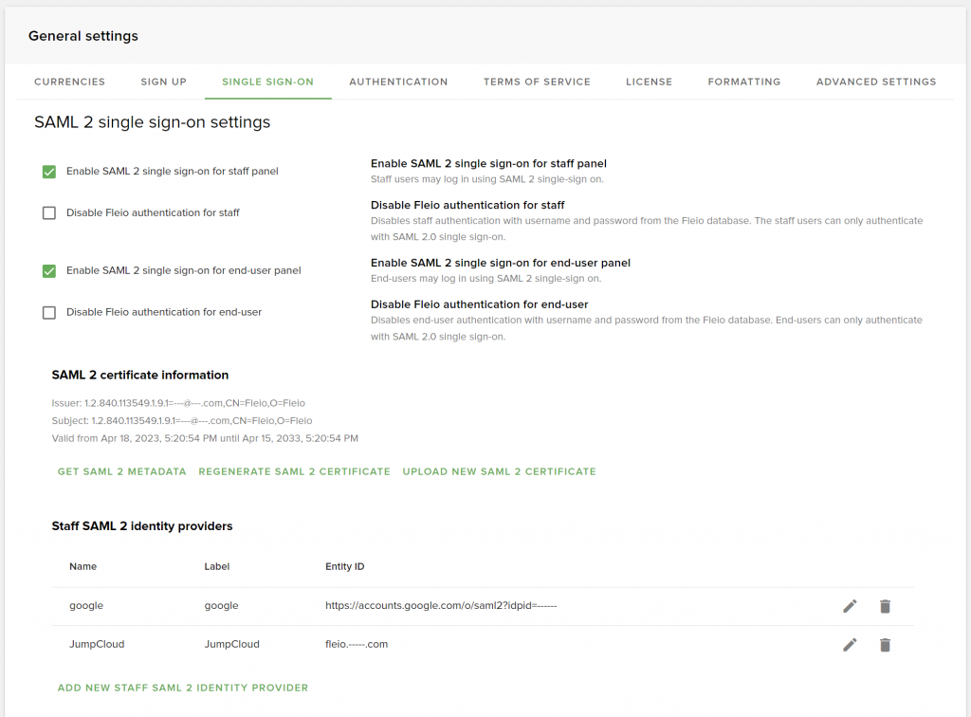971x717 pixels.
Task: Click the certificate Subject line
Action: tap(182, 420)
